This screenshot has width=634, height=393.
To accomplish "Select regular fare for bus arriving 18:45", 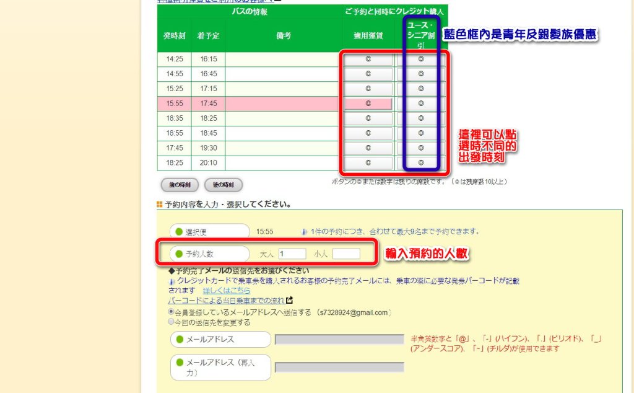I will pyautogui.click(x=368, y=133).
